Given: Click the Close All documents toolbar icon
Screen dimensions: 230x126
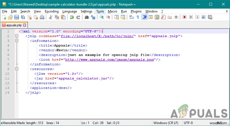Looking at the screenshot, I should 36,17.
